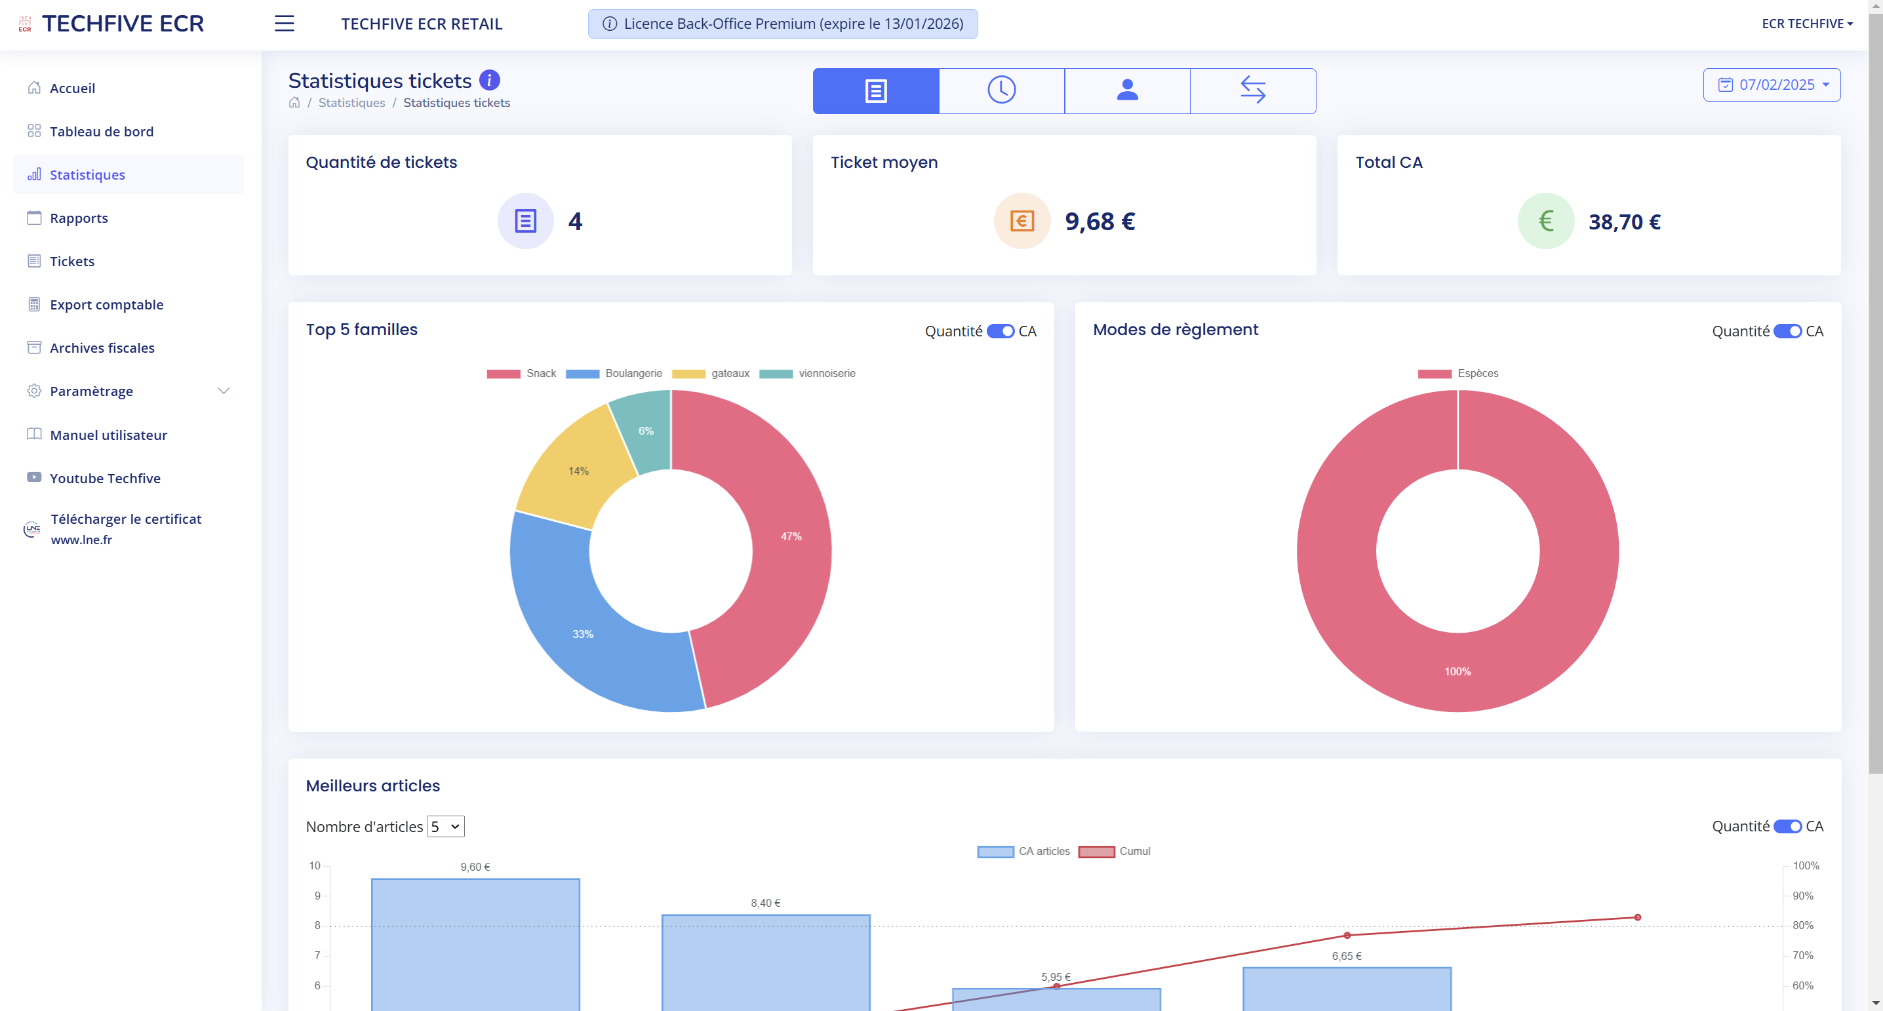Click the Tableau de bord grid icon
The height and width of the screenshot is (1011, 1883).
point(33,131)
